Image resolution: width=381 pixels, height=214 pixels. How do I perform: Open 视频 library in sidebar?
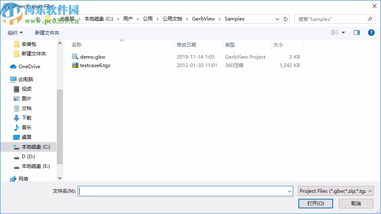[23, 89]
